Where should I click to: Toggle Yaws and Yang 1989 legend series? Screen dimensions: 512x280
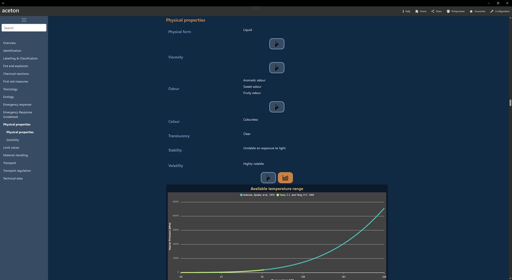pyautogui.click(x=295, y=195)
